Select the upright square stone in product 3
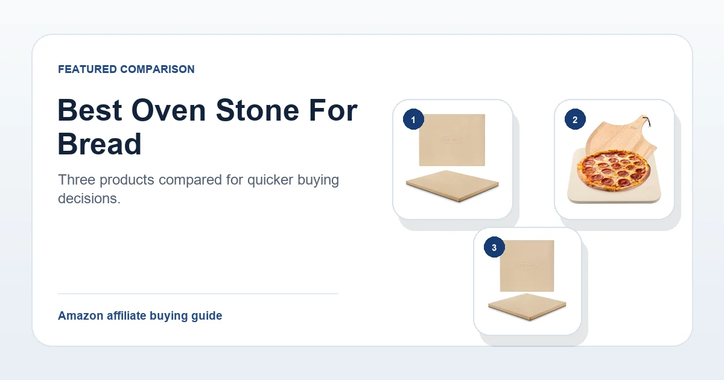This screenshot has width=724, height=380. [527, 266]
